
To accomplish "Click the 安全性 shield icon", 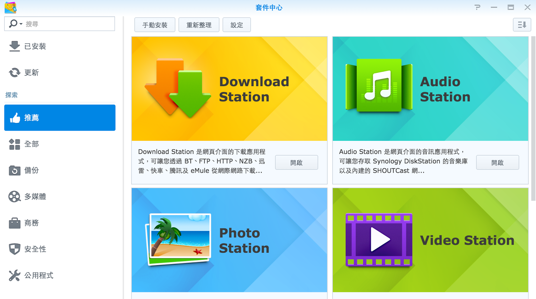I will (14, 249).
